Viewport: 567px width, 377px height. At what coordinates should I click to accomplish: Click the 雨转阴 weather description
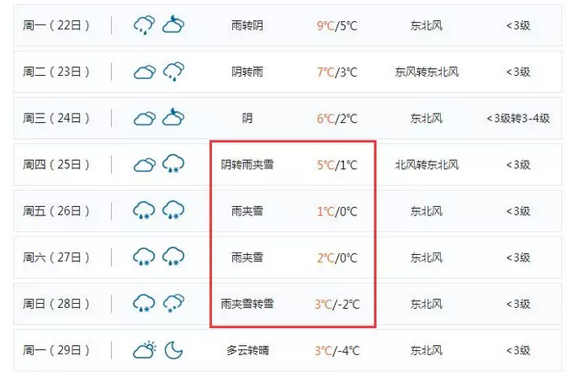(247, 25)
